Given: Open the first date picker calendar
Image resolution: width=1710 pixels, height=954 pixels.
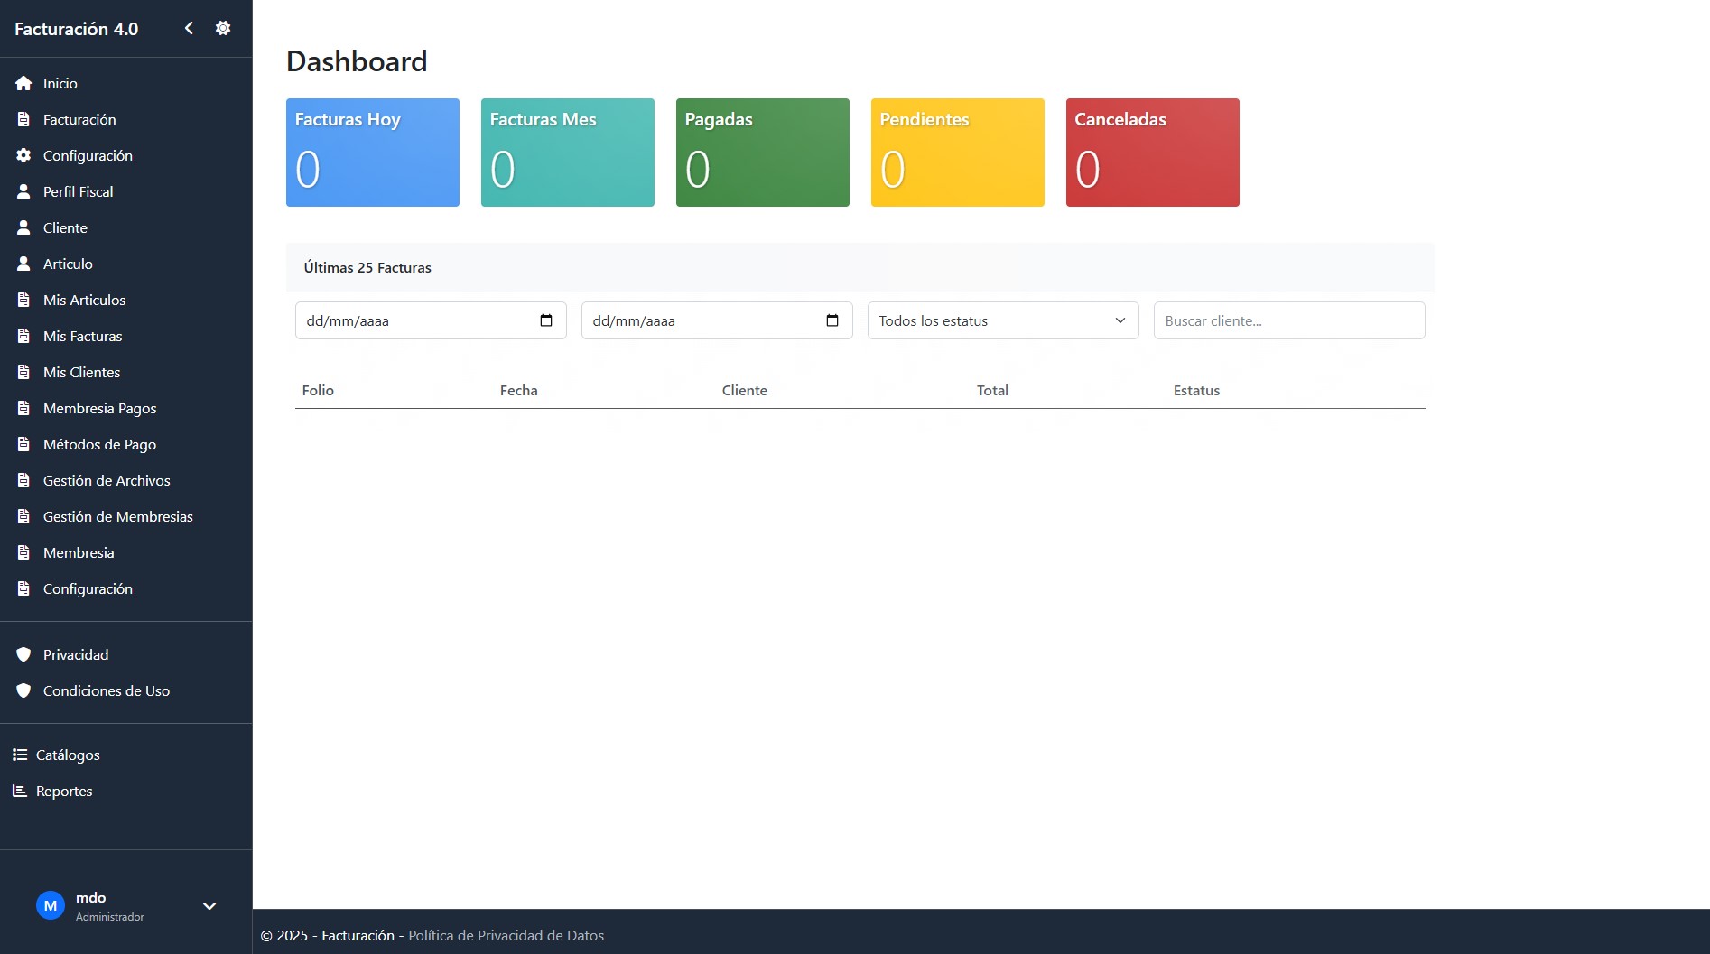Looking at the screenshot, I should click(x=545, y=320).
